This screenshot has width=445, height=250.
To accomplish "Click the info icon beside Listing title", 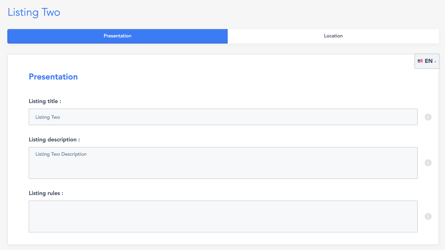I will pos(428,117).
